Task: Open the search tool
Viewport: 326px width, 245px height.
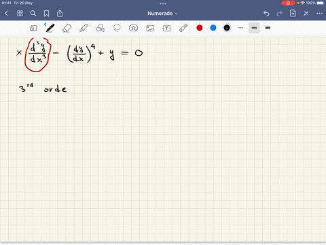Action: (33, 14)
